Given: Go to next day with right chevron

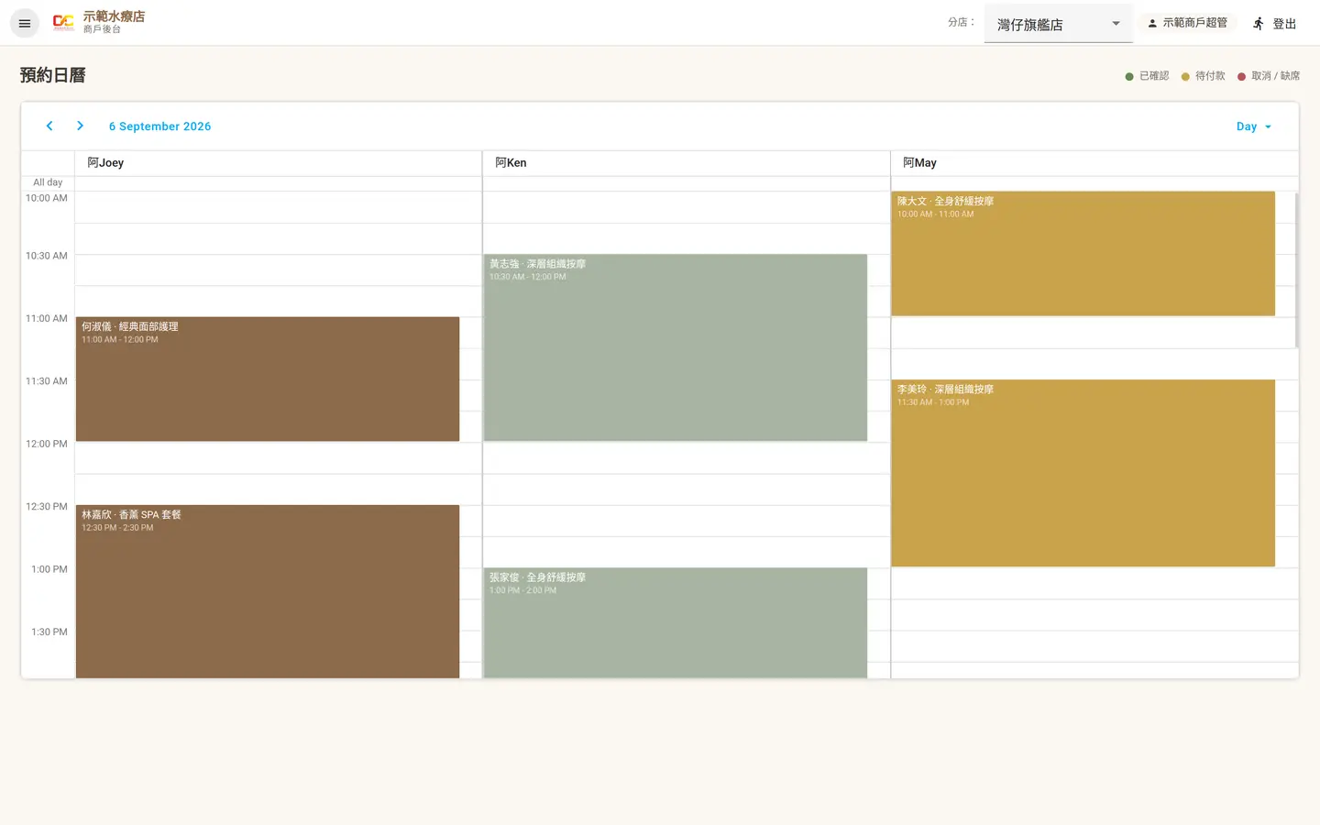Looking at the screenshot, I should 80,126.
